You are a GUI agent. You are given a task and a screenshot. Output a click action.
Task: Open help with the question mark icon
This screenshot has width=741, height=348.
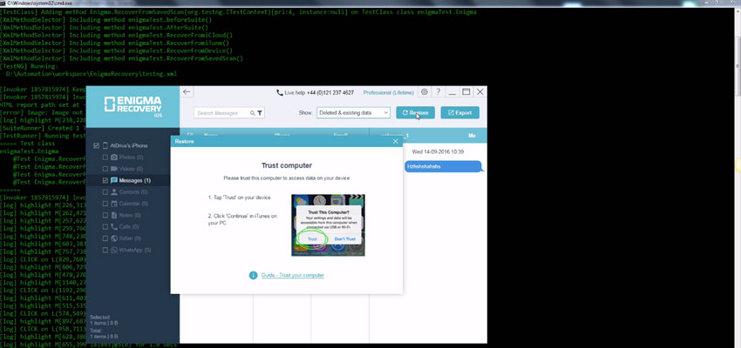point(438,92)
